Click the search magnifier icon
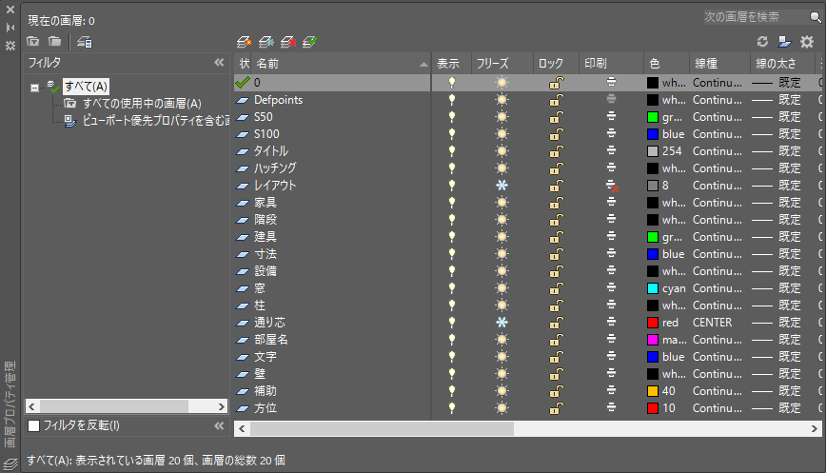 tap(815, 17)
